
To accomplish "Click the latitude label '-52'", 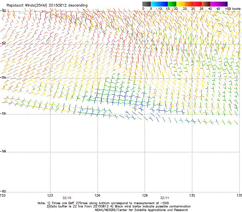I will coord(3,43).
